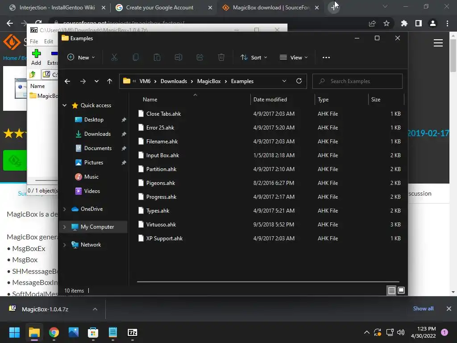This screenshot has height=343, width=457.
Task: Expand address bar history dropdown
Action: [284, 81]
